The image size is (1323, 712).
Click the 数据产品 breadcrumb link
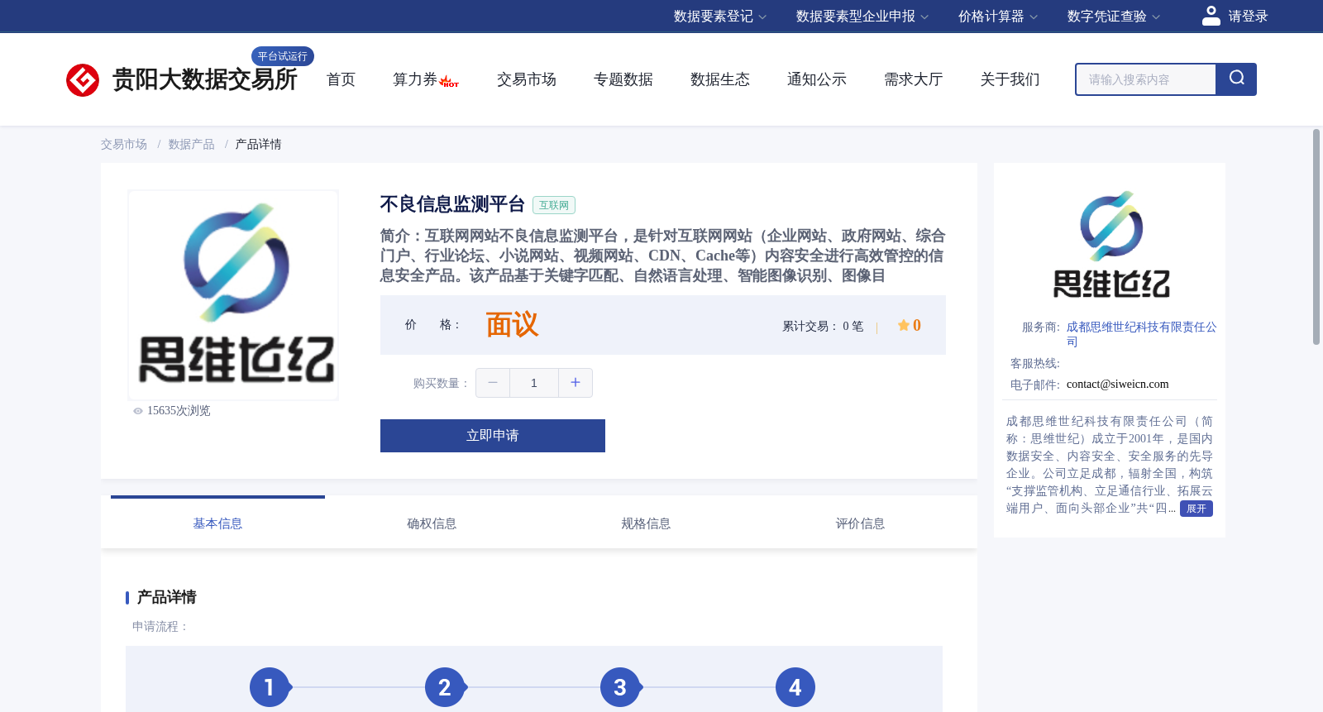191,145
